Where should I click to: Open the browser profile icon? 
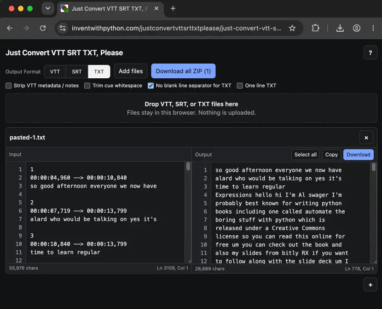(357, 28)
